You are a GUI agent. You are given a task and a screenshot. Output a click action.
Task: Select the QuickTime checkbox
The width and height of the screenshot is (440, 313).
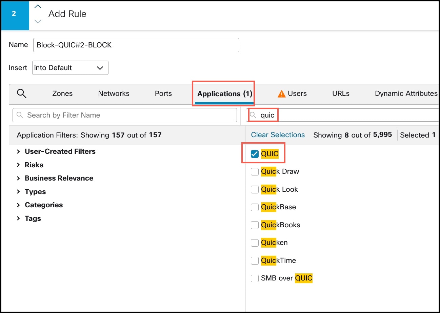pos(255,260)
